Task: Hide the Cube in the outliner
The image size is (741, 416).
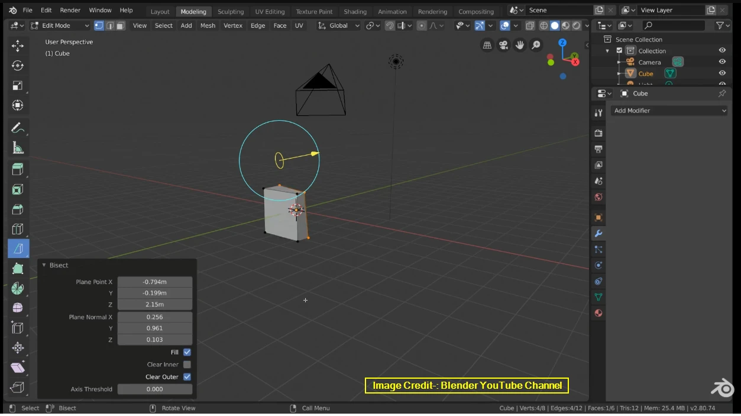Action: (x=722, y=73)
